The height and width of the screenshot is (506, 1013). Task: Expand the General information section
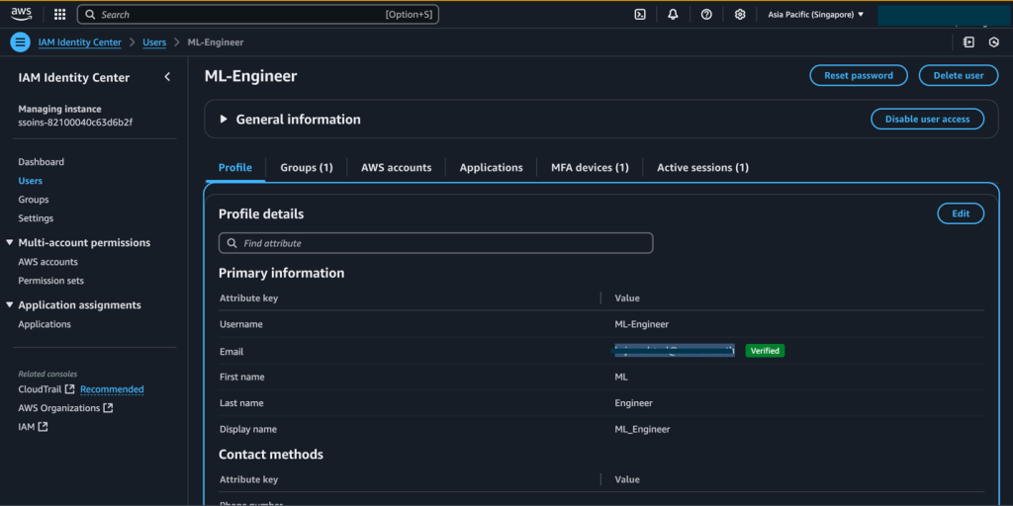224,120
